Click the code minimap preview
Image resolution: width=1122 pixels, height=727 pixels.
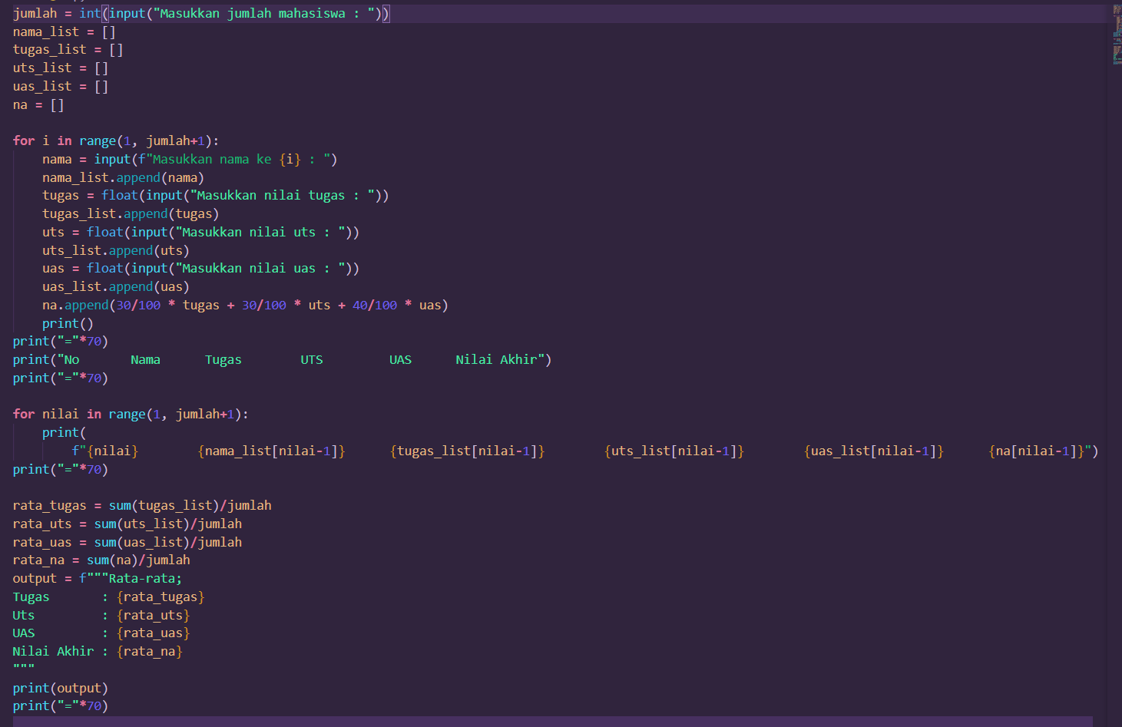pyautogui.click(x=1117, y=35)
